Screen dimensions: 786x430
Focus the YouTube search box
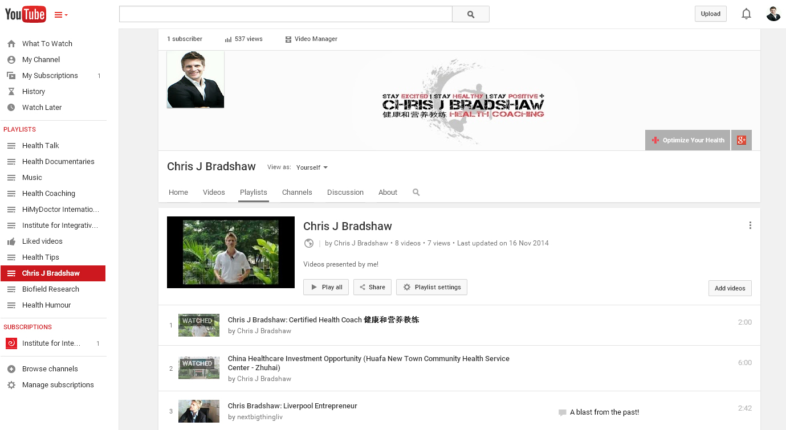point(286,14)
